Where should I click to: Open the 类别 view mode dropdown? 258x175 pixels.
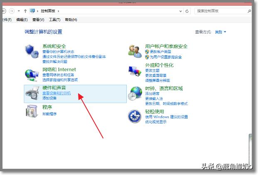(x=221, y=32)
